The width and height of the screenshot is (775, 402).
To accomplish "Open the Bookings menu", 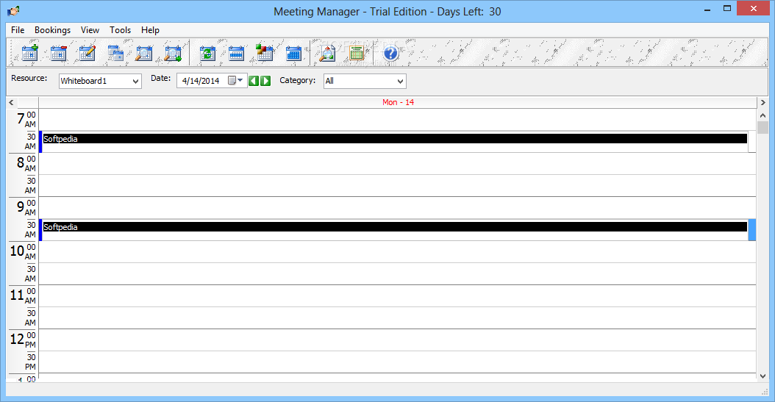I will pyautogui.click(x=52, y=30).
